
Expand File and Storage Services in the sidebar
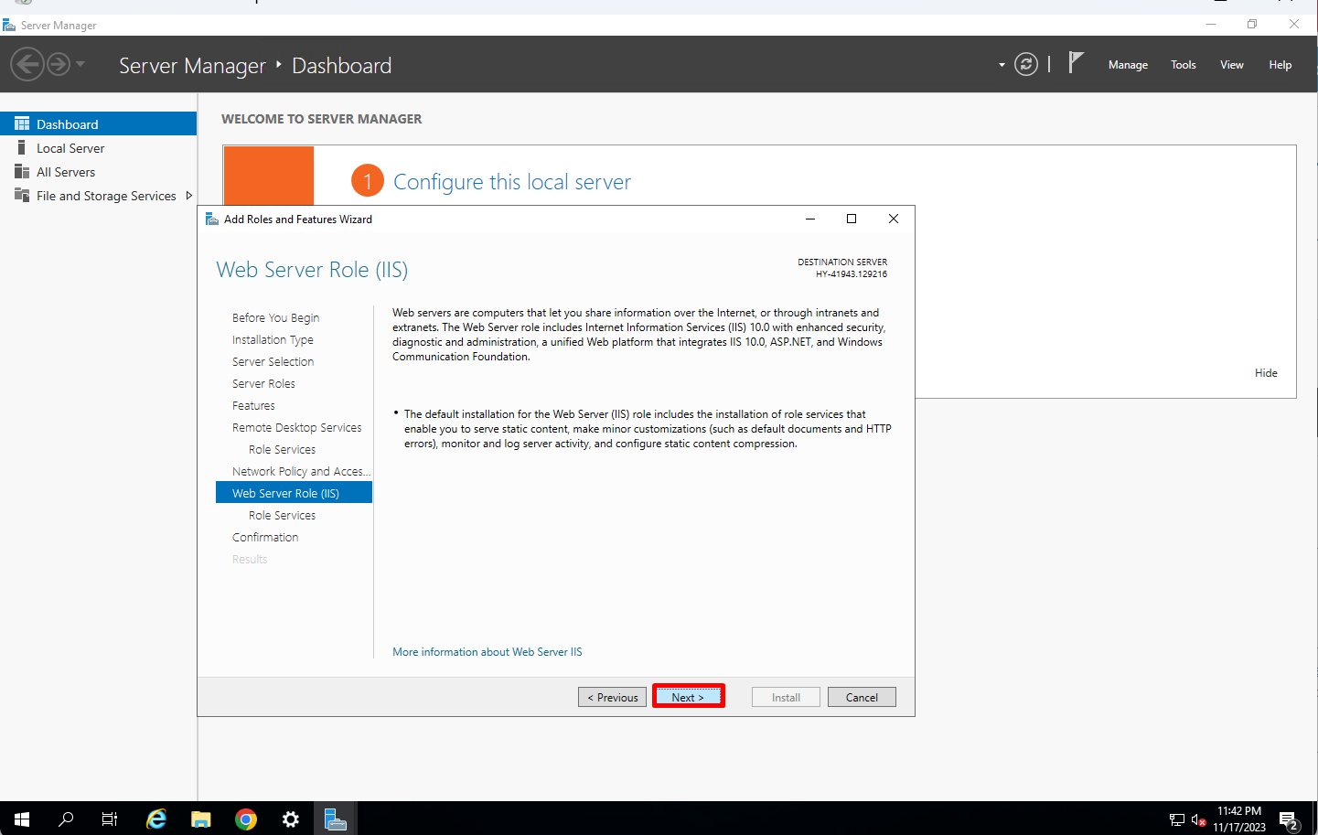tap(189, 195)
